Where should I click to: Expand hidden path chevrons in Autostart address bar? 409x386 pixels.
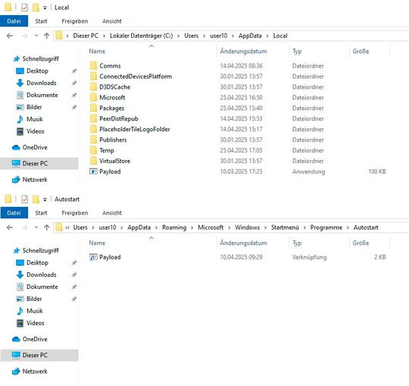[x=67, y=228]
